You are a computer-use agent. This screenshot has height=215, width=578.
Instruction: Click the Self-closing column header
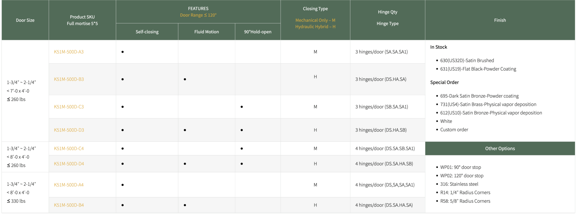(147, 32)
